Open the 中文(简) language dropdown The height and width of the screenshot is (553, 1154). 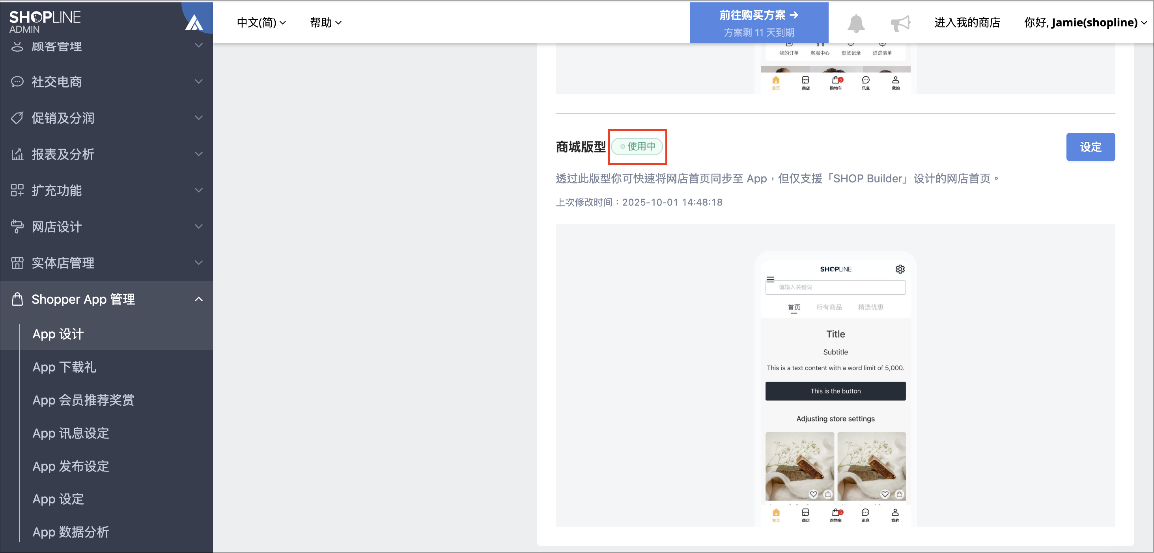tap(261, 23)
